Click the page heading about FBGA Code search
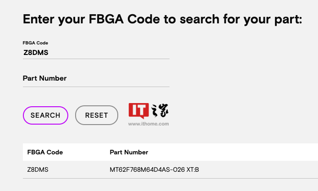Screen dimensions: 318x191 click(163, 19)
